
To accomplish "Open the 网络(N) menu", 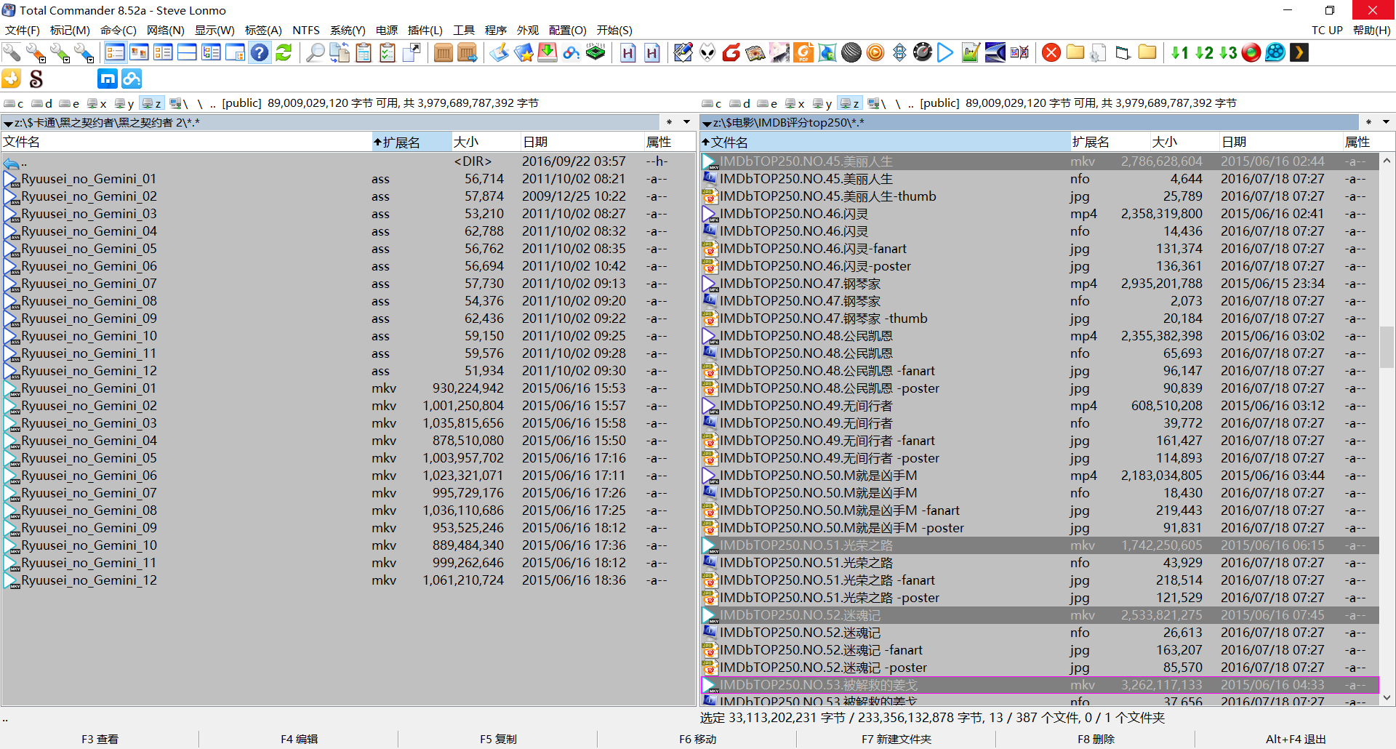I will click(x=166, y=31).
